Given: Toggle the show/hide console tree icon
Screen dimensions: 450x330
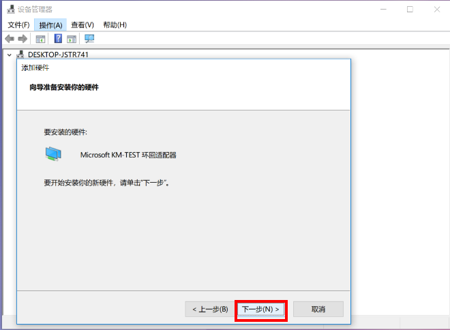Looking at the screenshot, I should pos(41,39).
